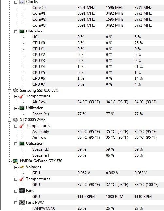Screen dimensions: 164x211
Task: Click the Clocks waveform icon
Action: [22, 2]
